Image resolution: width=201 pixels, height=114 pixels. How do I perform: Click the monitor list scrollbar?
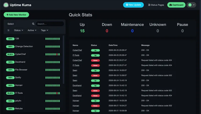coord(63,60)
